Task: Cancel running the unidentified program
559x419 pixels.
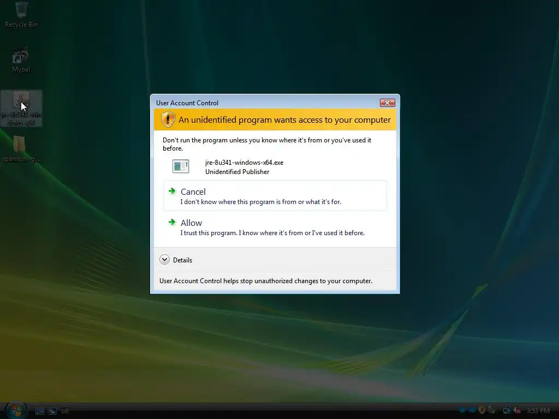Action: [x=275, y=196]
